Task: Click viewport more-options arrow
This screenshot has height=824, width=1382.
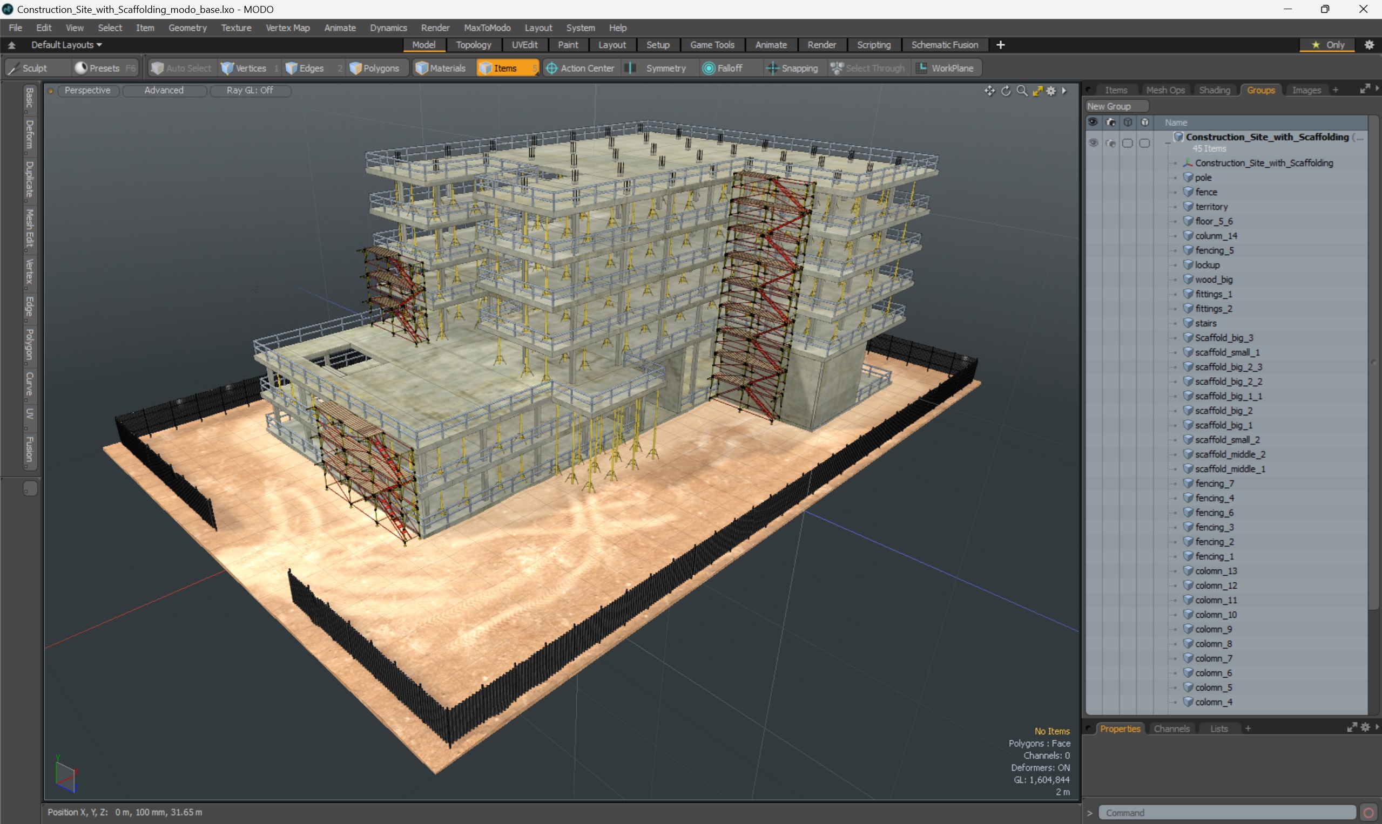Action: click(x=1064, y=91)
